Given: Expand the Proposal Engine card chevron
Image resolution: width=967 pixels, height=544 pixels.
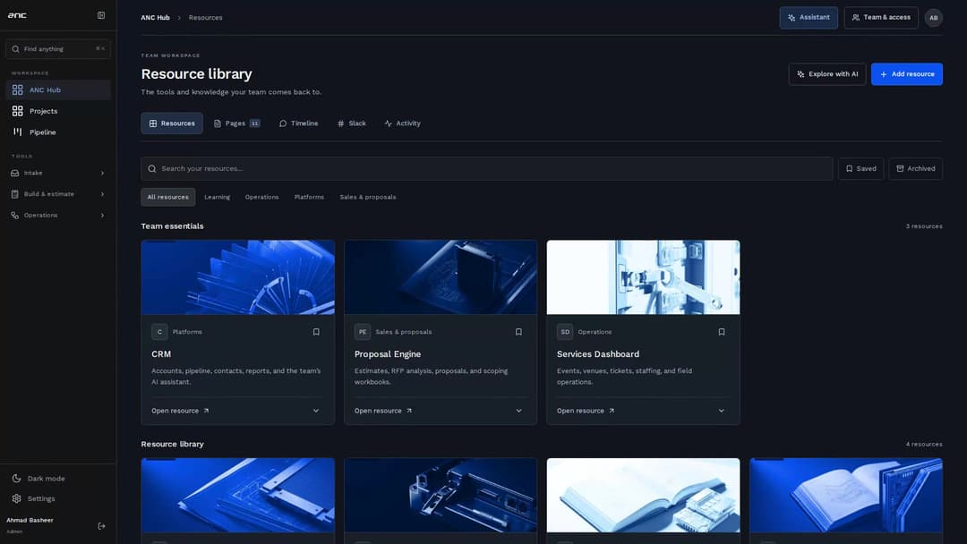Looking at the screenshot, I should pyautogui.click(x=518, y=411).
